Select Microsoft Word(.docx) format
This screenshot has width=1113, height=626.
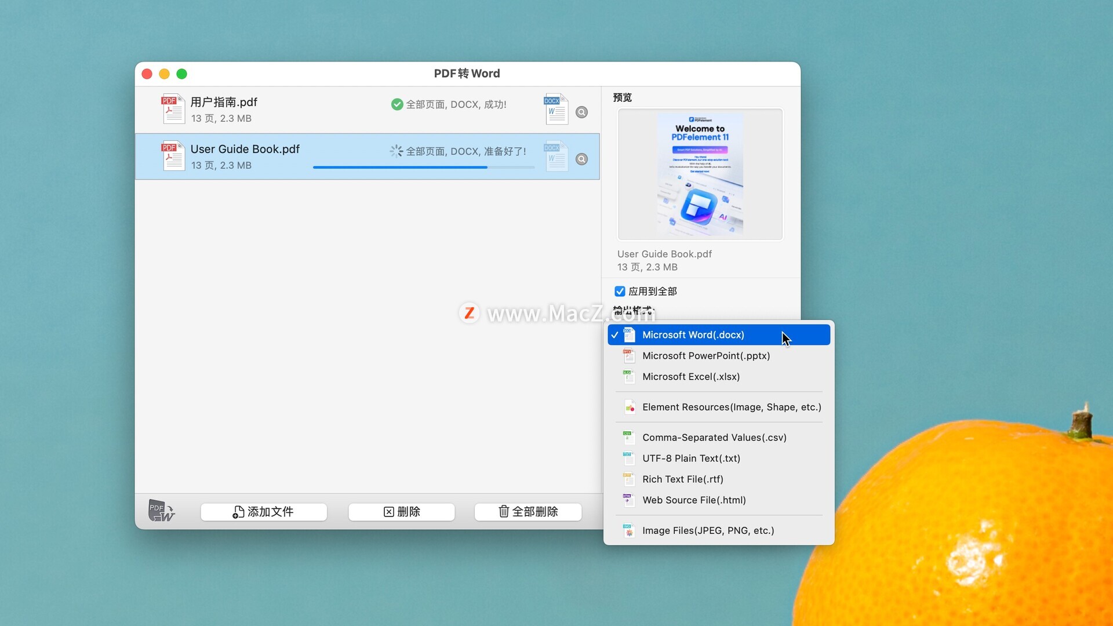tap(719, 335)
